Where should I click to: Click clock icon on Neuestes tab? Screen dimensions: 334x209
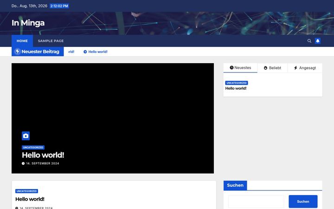tap(231, 68)
